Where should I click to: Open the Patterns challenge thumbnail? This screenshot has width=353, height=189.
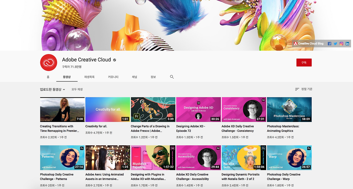[62, 158]
